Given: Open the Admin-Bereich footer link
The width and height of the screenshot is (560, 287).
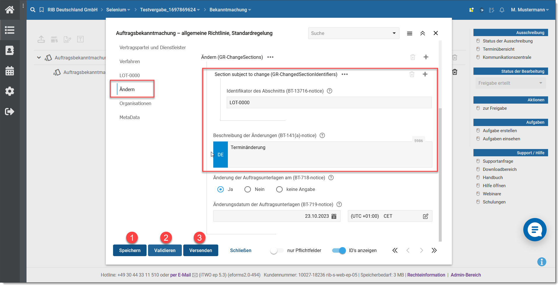Looking at the screenshot, I should pos(466,275).
